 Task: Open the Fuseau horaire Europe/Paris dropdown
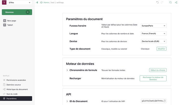[x=153, y=26]
